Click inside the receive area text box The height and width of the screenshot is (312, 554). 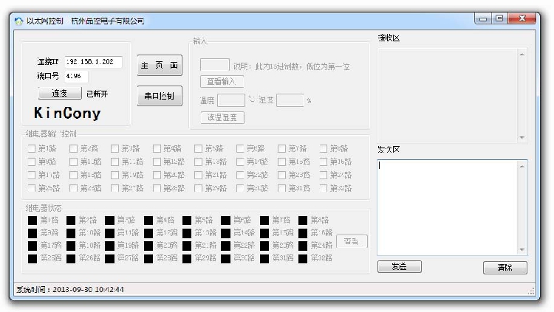point(448,95)
